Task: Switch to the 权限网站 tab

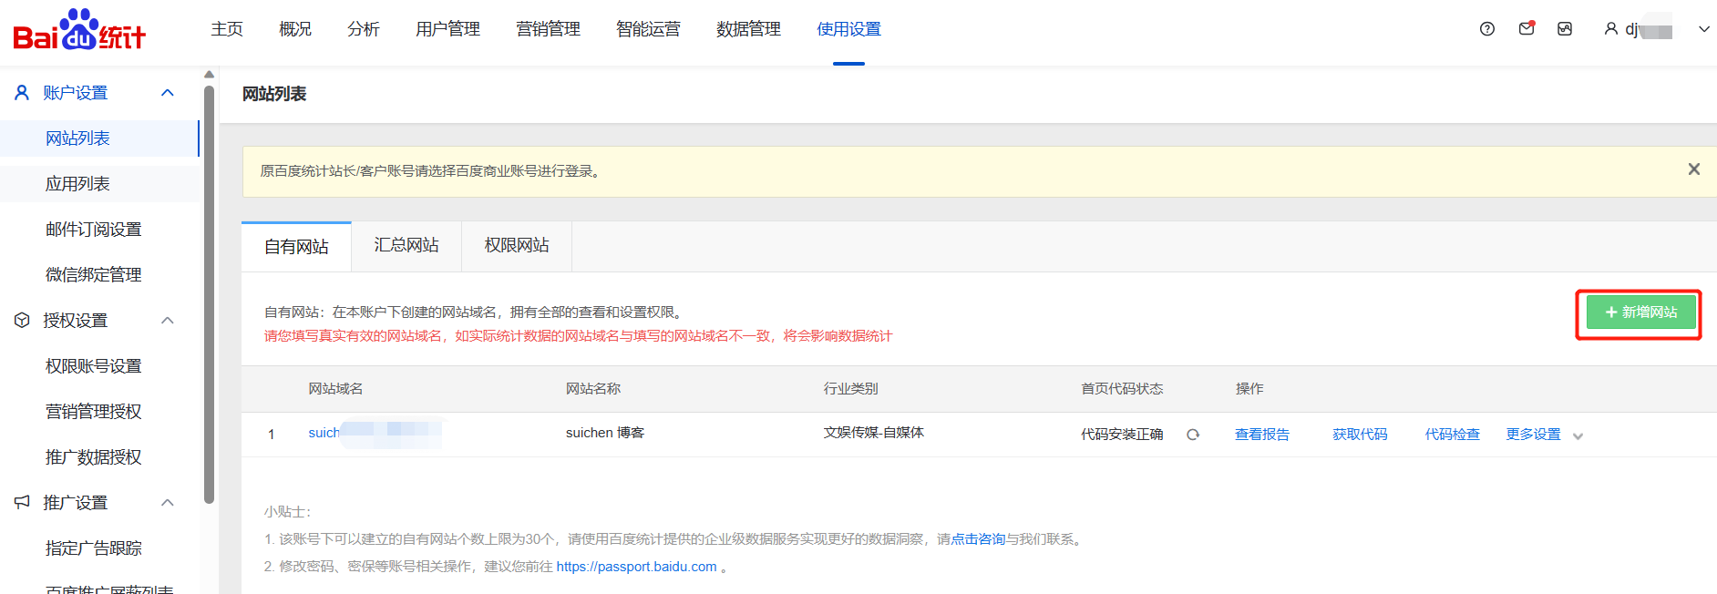Action: tap(517, 246)
